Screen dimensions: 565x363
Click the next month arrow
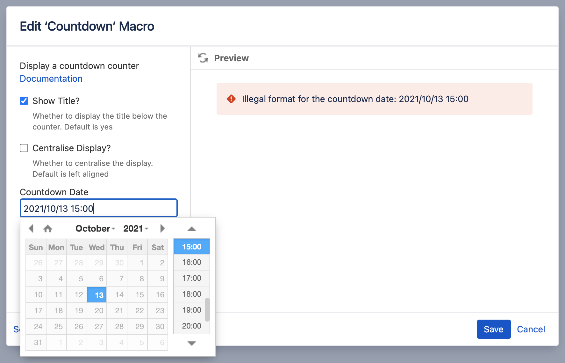163,228
